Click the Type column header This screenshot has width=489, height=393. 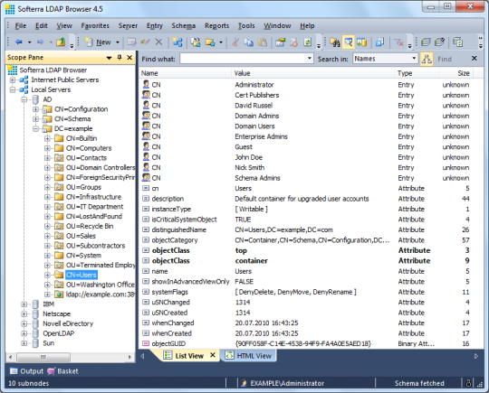(417, 73)
